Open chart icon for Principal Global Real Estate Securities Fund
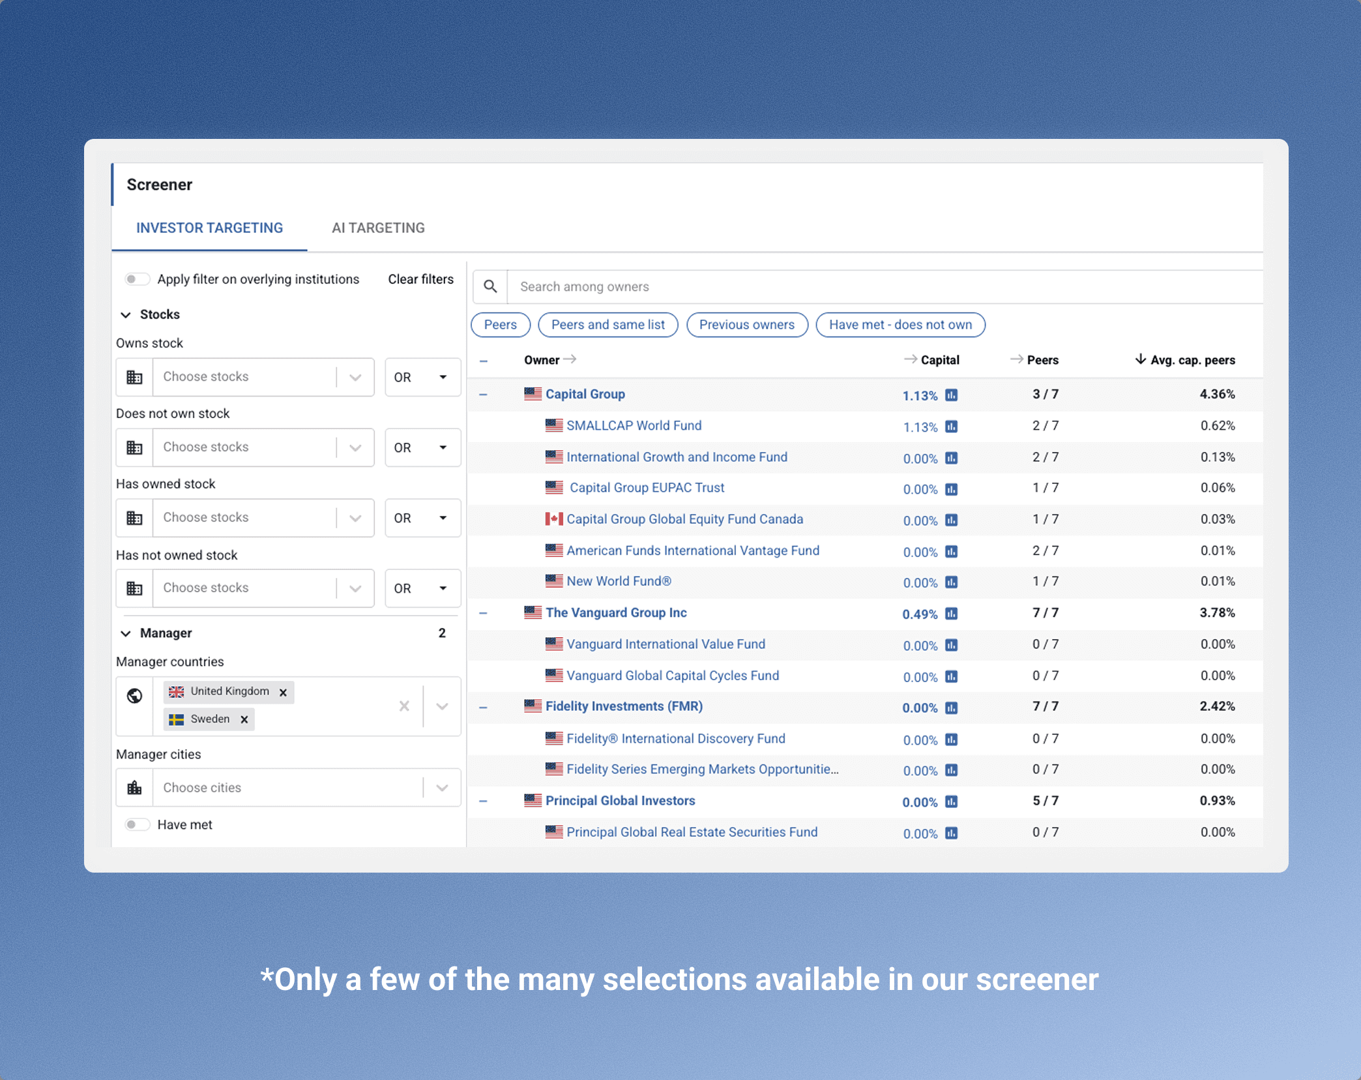 point(952,833)
